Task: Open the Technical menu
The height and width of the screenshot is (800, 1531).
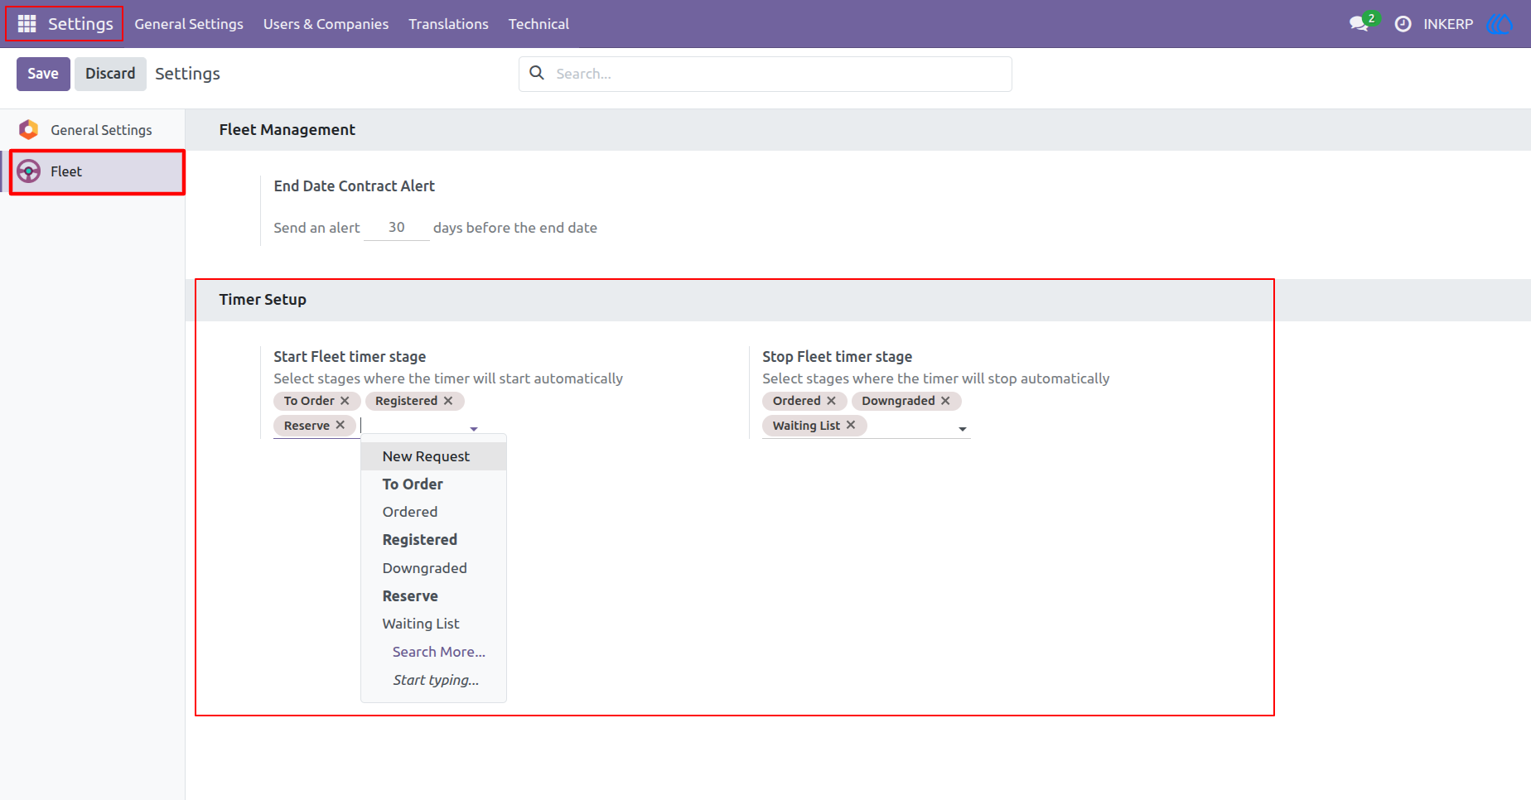Action: pos(539,24)
